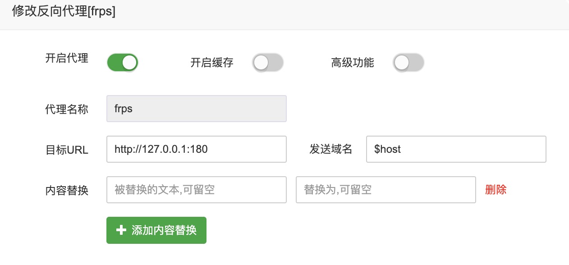Click the plus icon on 添加内容替换
Viewport: 569px width, 265px height.
(121, 230)
